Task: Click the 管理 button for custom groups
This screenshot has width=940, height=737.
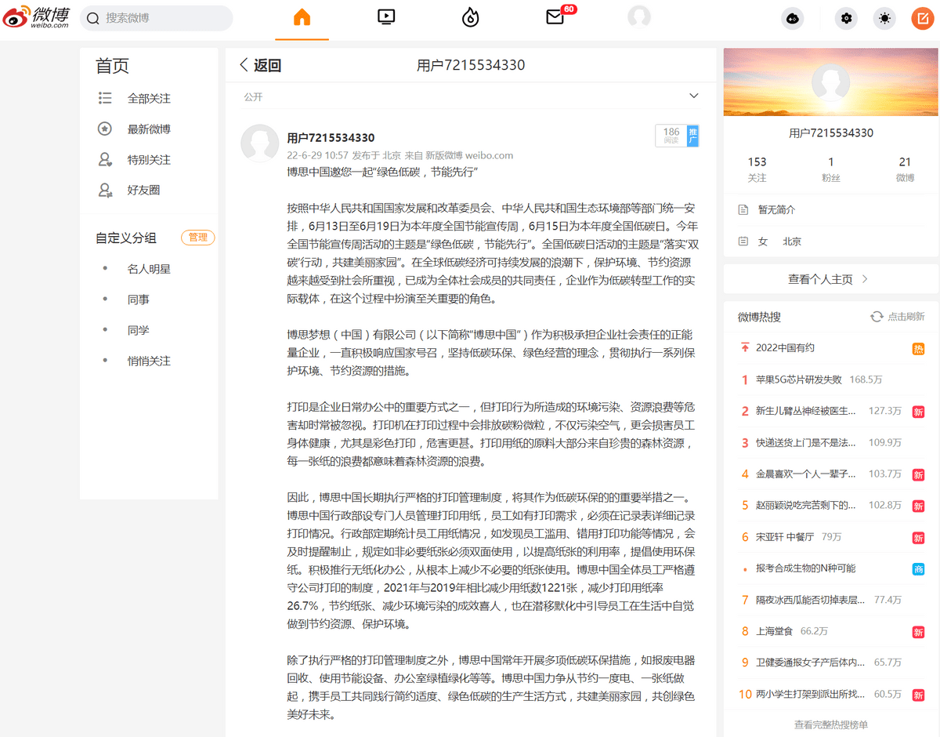Action: click(197, 238)
